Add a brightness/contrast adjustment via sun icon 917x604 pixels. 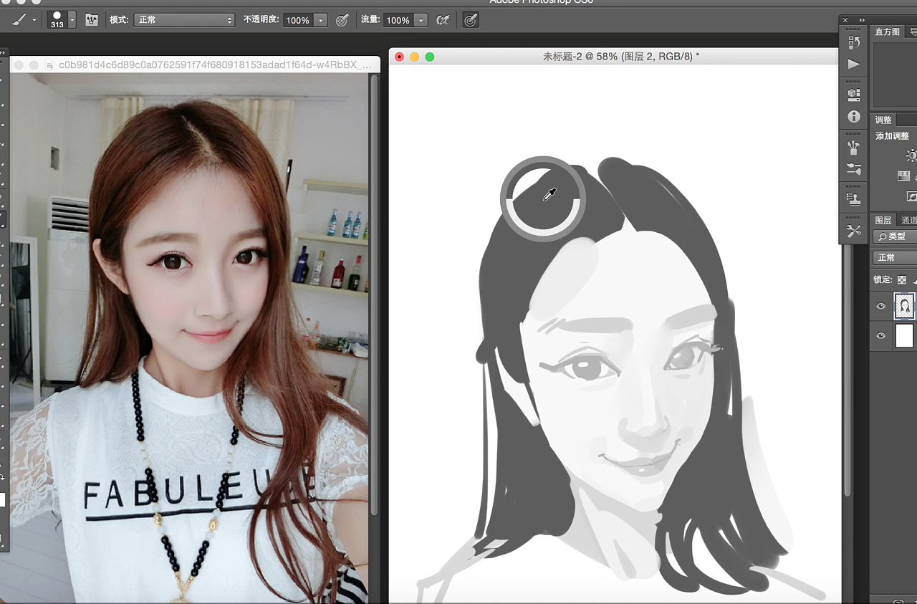pos(911,155)
